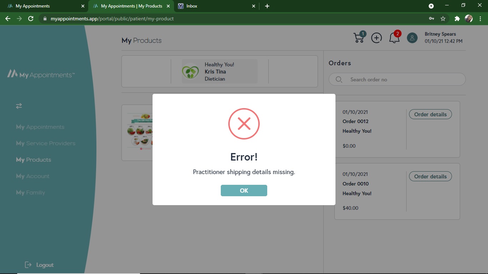Click the Logout icon in sidebar
Screen dimensions: 488x274
point(28,265)
